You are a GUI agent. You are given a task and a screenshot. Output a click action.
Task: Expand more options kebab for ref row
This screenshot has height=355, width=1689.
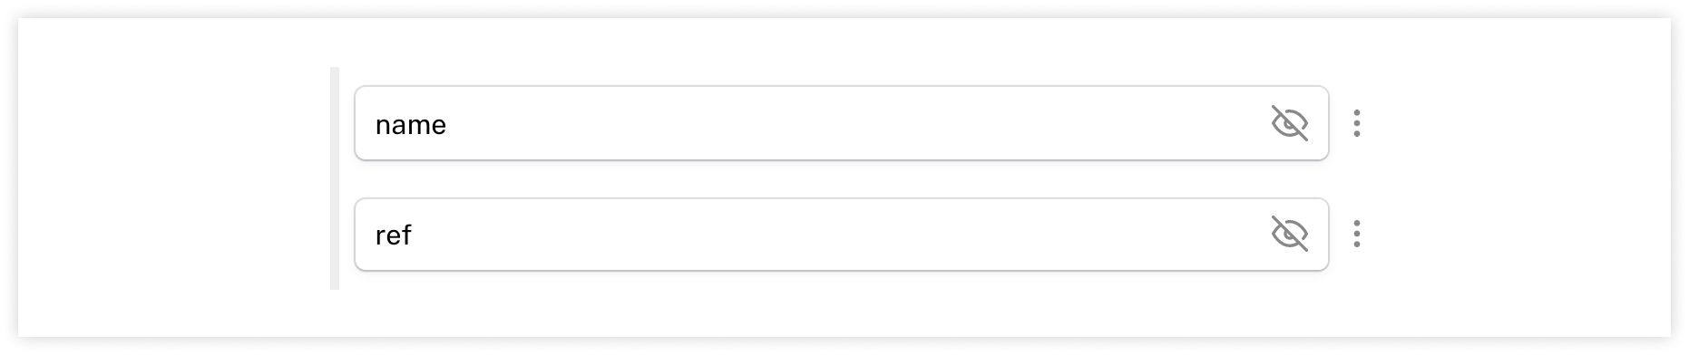tap(1356, 234)
